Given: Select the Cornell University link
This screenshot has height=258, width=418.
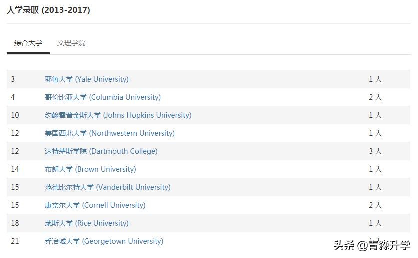Looking at the screenshot, I should click(95, 205).
